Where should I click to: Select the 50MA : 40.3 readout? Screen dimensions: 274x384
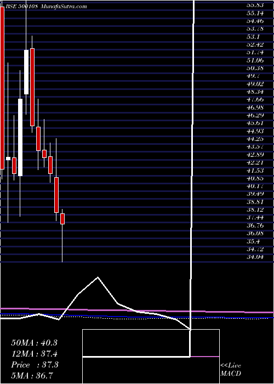(35, 343)
